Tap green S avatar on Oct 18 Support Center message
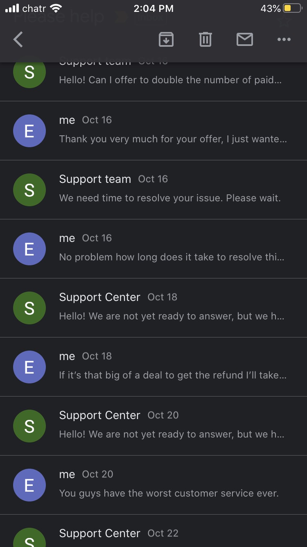The width and height of the screenshot is (307, 547). (x=29, y=308)
